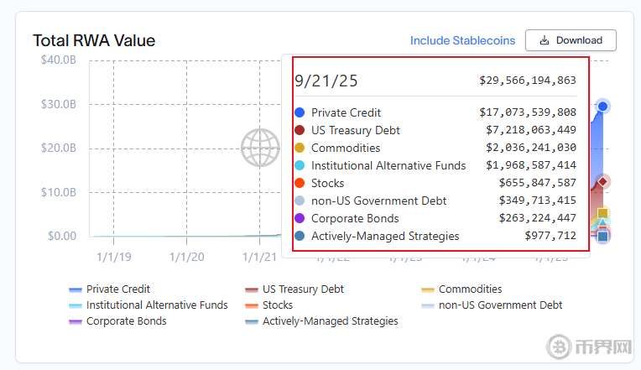The height and width of the screenshot is (370, 641).
Task: Toggle Private Credit series in legend
Action: (118, 289)
